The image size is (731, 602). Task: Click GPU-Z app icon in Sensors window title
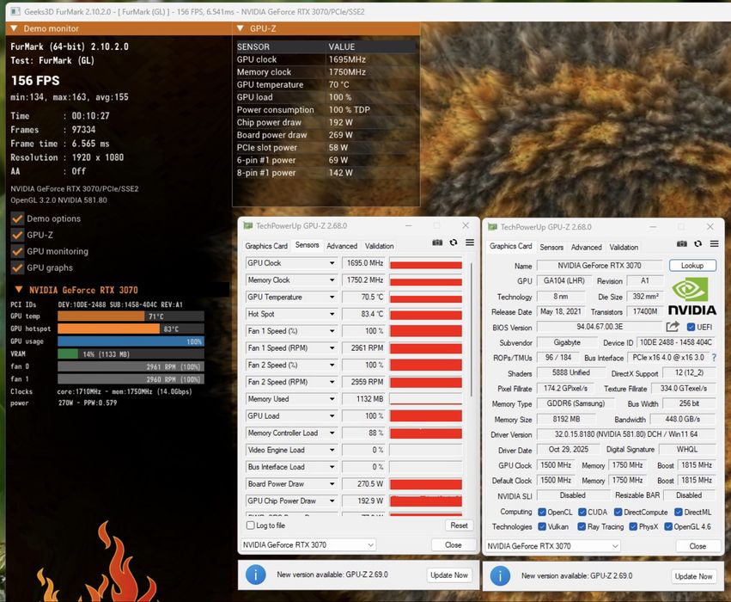pos(248,226)
